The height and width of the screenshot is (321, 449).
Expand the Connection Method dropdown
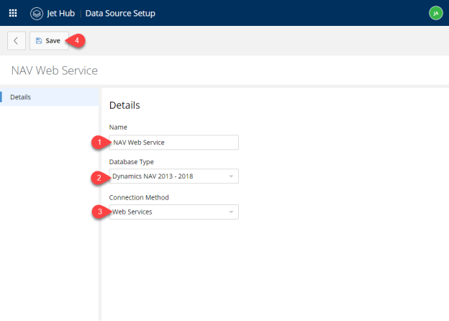click(173, 212)
